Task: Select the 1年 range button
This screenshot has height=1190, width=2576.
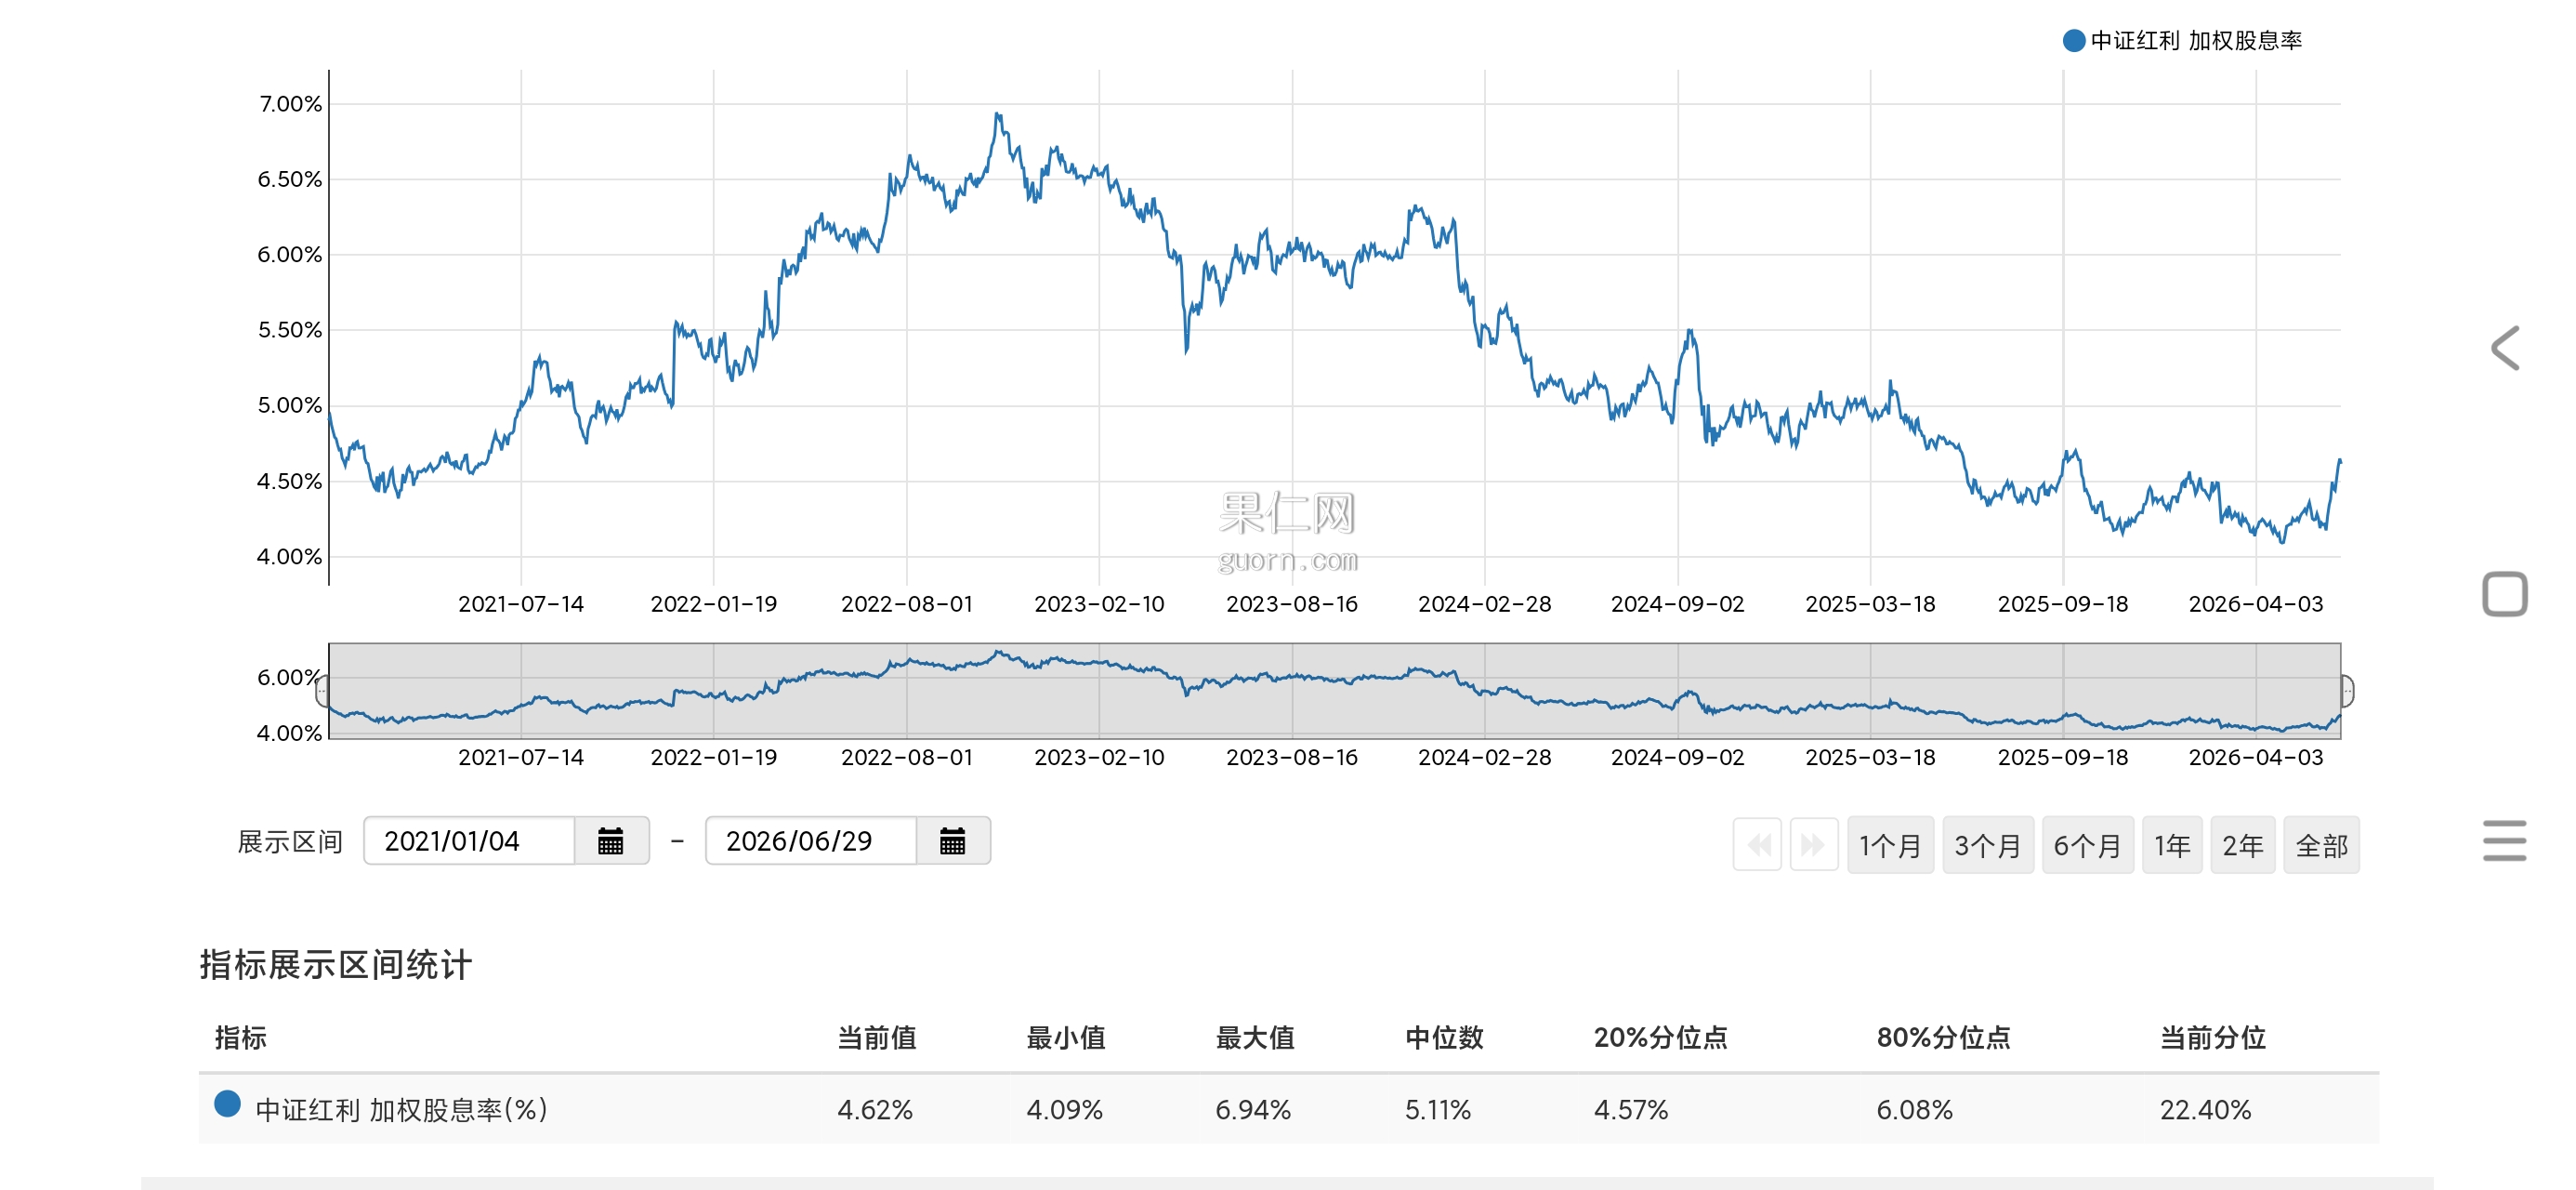Action: (2172, 846)
